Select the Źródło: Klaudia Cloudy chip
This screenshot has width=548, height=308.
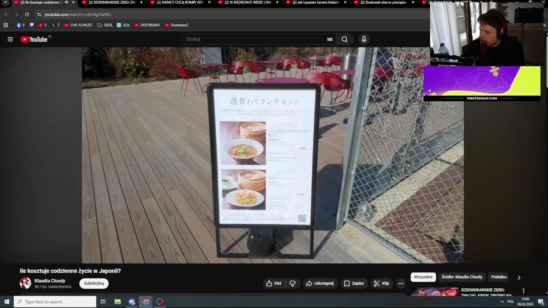tap(462, 277)
